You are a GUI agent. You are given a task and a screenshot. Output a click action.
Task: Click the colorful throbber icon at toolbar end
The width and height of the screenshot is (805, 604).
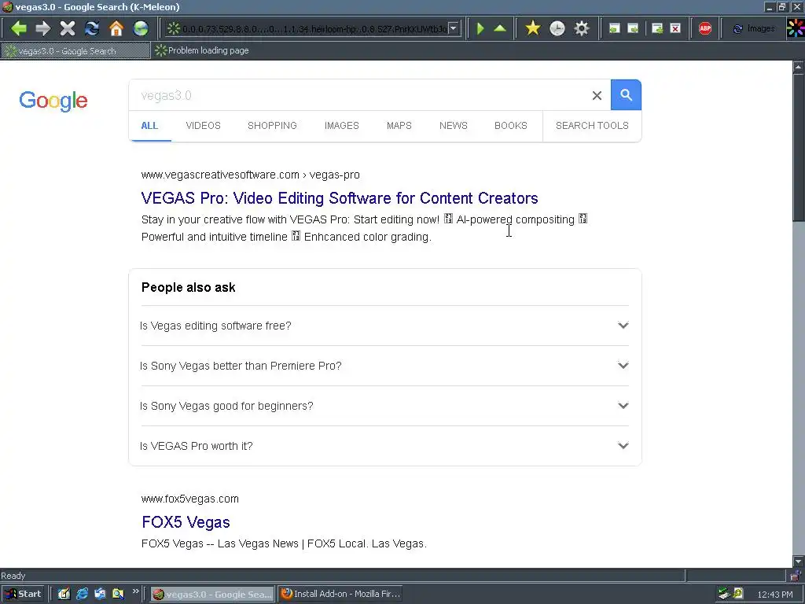[x=796, y=28]
